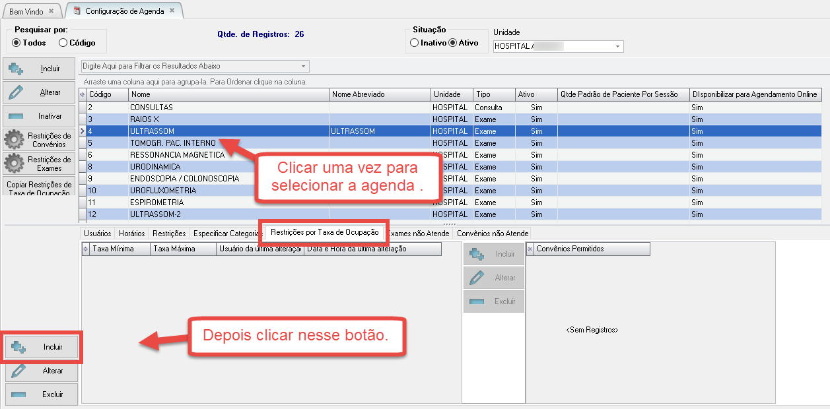Screen dimensions: 830x409
Task: Select the Todos radio button
Action: 17,43
